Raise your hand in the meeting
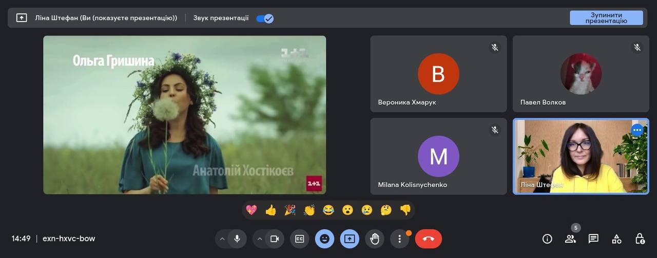Image resolution: width=657 pixels, height=258 pixels. pyautogui.click(x=375, y=239)
